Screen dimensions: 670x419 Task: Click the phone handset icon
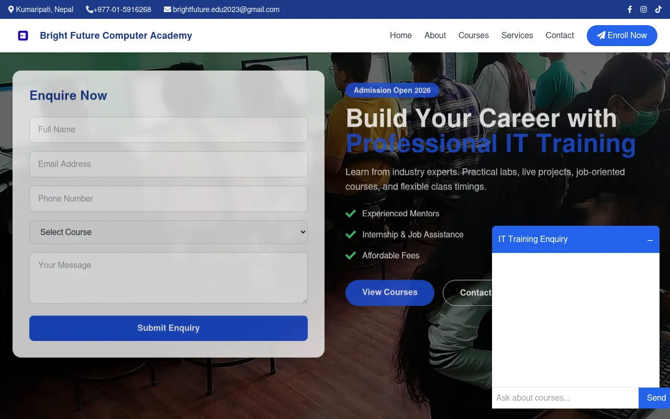pyautogui.click(x=90, y=9)
